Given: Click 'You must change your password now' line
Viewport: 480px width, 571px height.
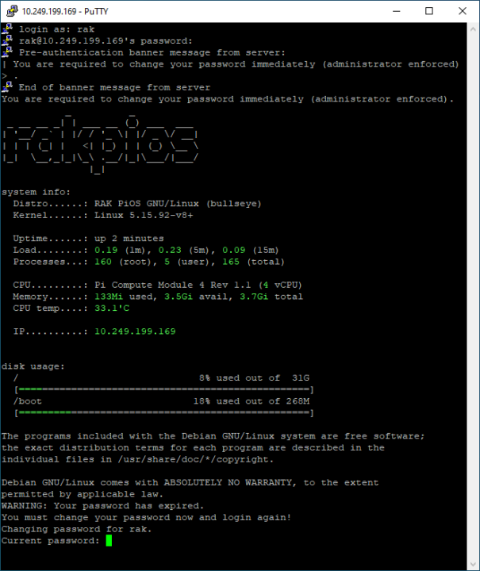Looking at the screenshot, I should click(x=147, y=517).
